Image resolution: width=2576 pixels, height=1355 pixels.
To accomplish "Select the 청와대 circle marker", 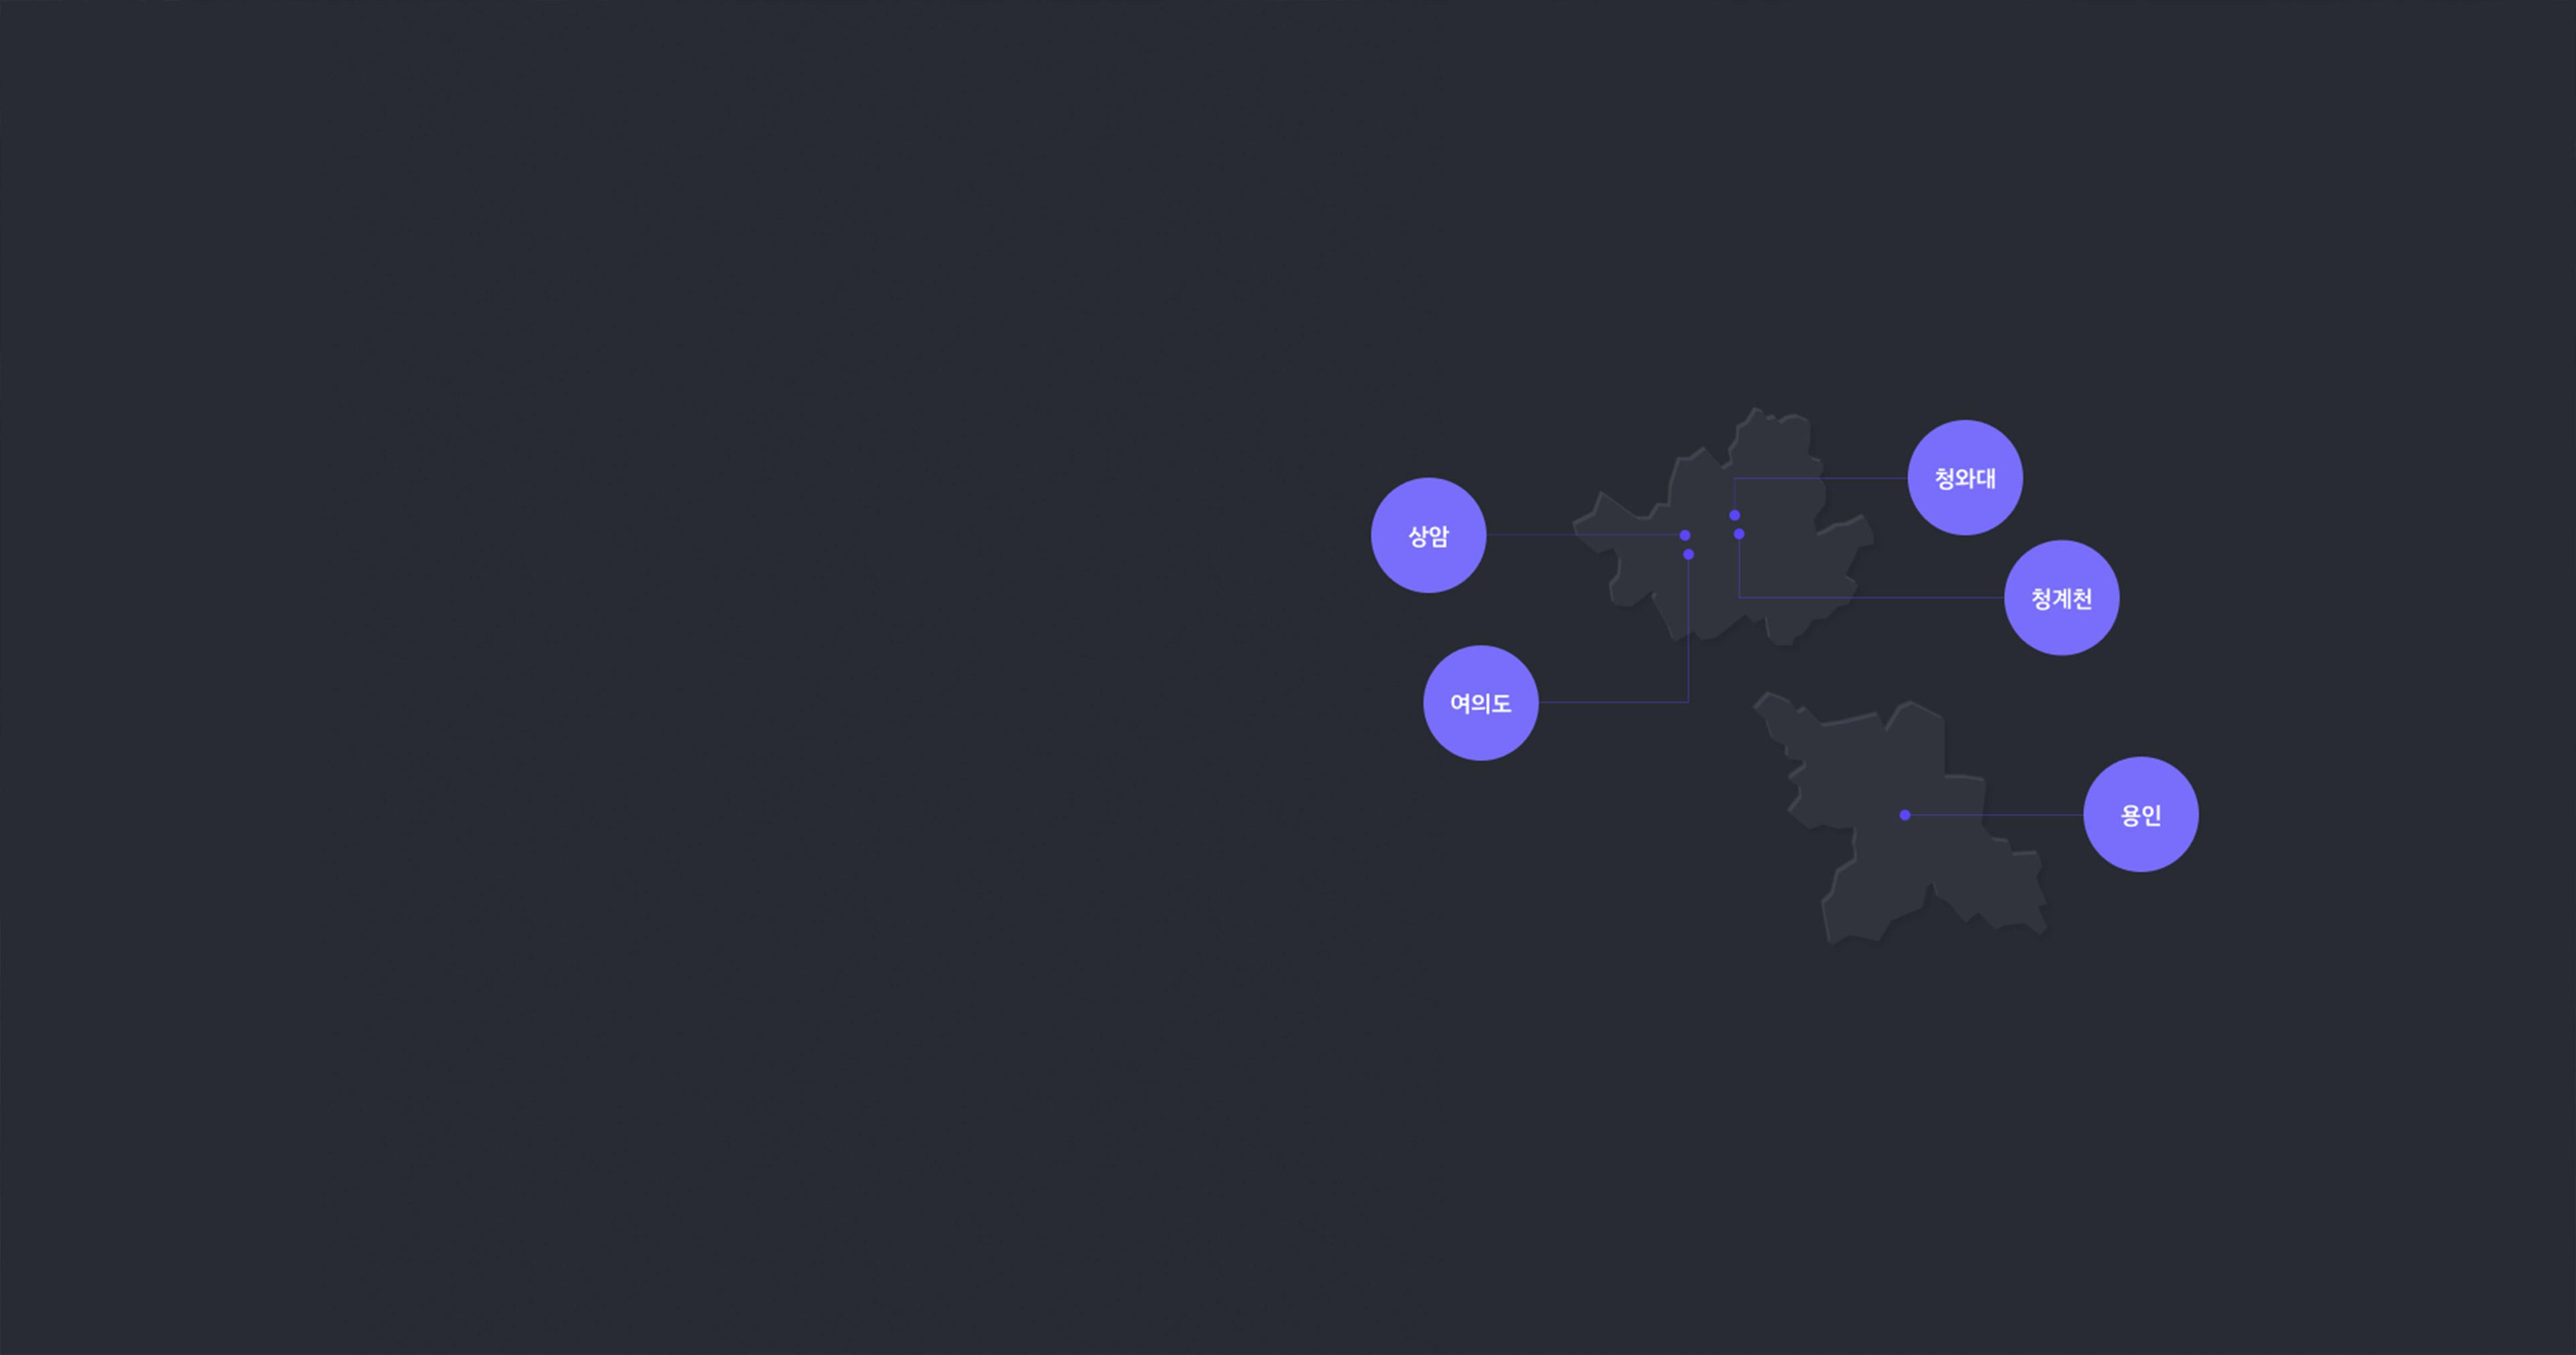I will tap(1965, 478).
